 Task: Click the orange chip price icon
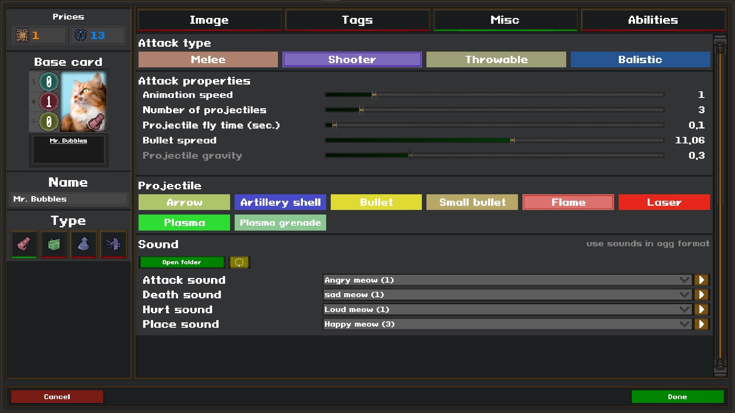22,36
